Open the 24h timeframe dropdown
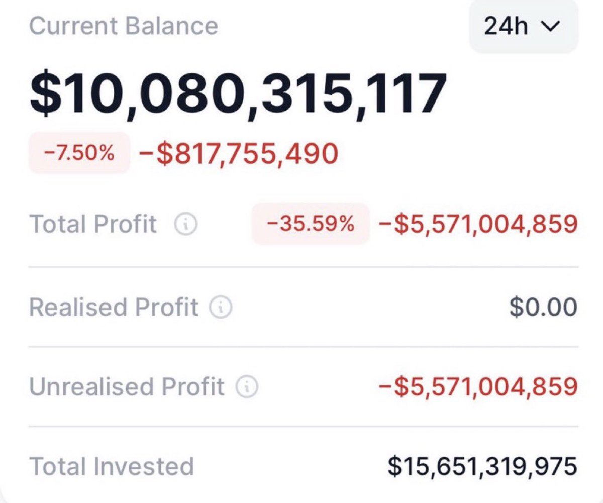 point(524,27)
